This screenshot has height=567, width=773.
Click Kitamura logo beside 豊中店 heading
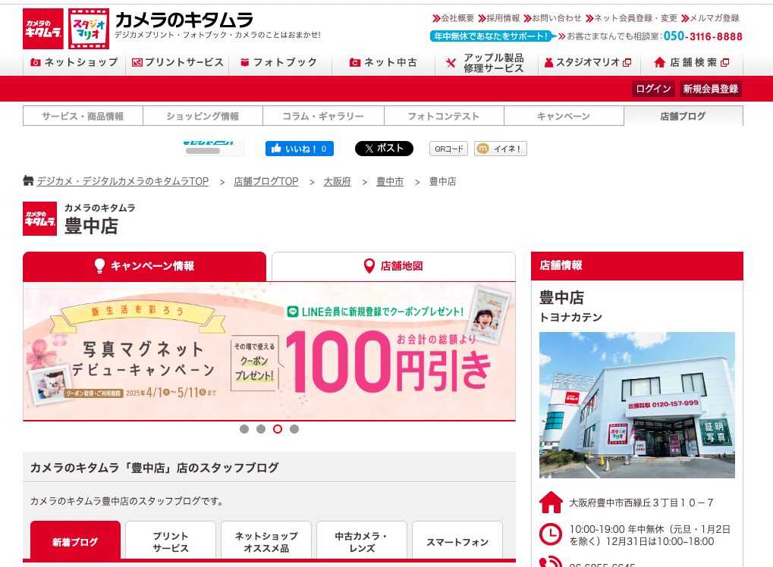click(39, 219)
